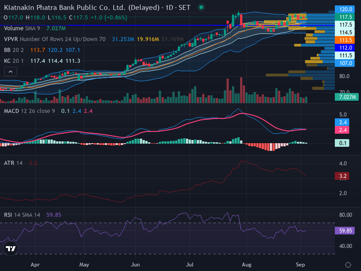Click the O117.0 open price value

pos(14,18)
